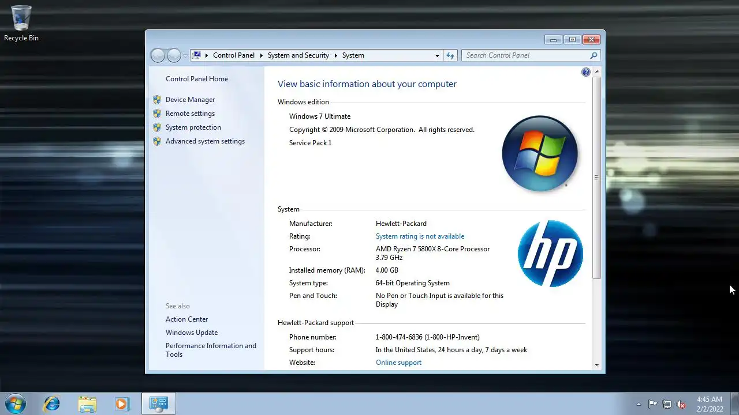This screenshot has width=739, height=415.
Task: Go to Control Panel Home
Action: [197, 79]
